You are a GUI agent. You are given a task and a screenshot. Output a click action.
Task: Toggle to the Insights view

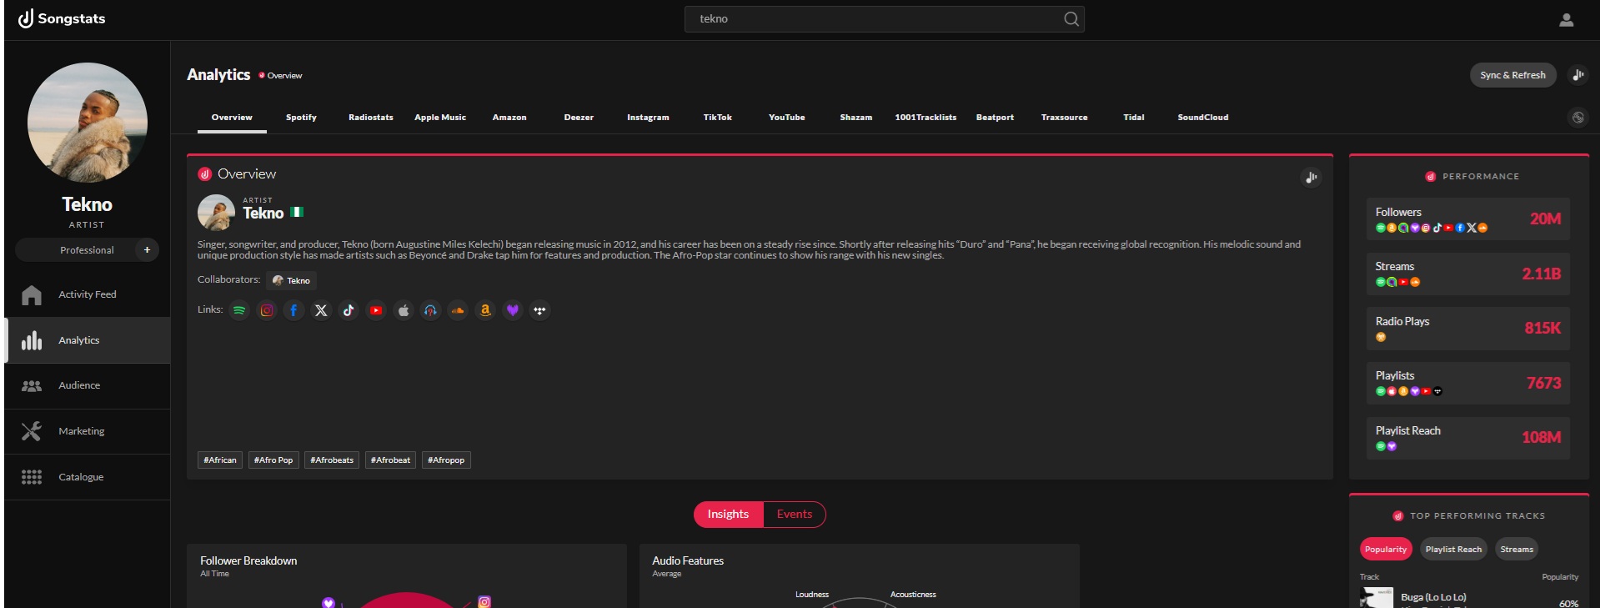[x=728, y=515]
